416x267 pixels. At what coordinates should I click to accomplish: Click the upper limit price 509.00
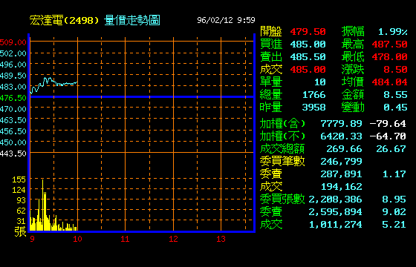coord(13,42)
